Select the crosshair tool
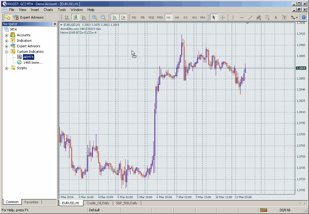Viewport: 309px width, 214px height. (223, 17)
